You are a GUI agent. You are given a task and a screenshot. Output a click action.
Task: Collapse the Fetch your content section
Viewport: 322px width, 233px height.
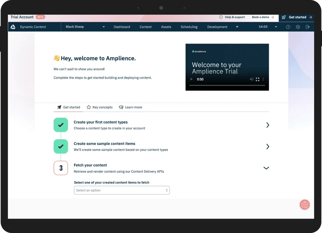point(266,168)
